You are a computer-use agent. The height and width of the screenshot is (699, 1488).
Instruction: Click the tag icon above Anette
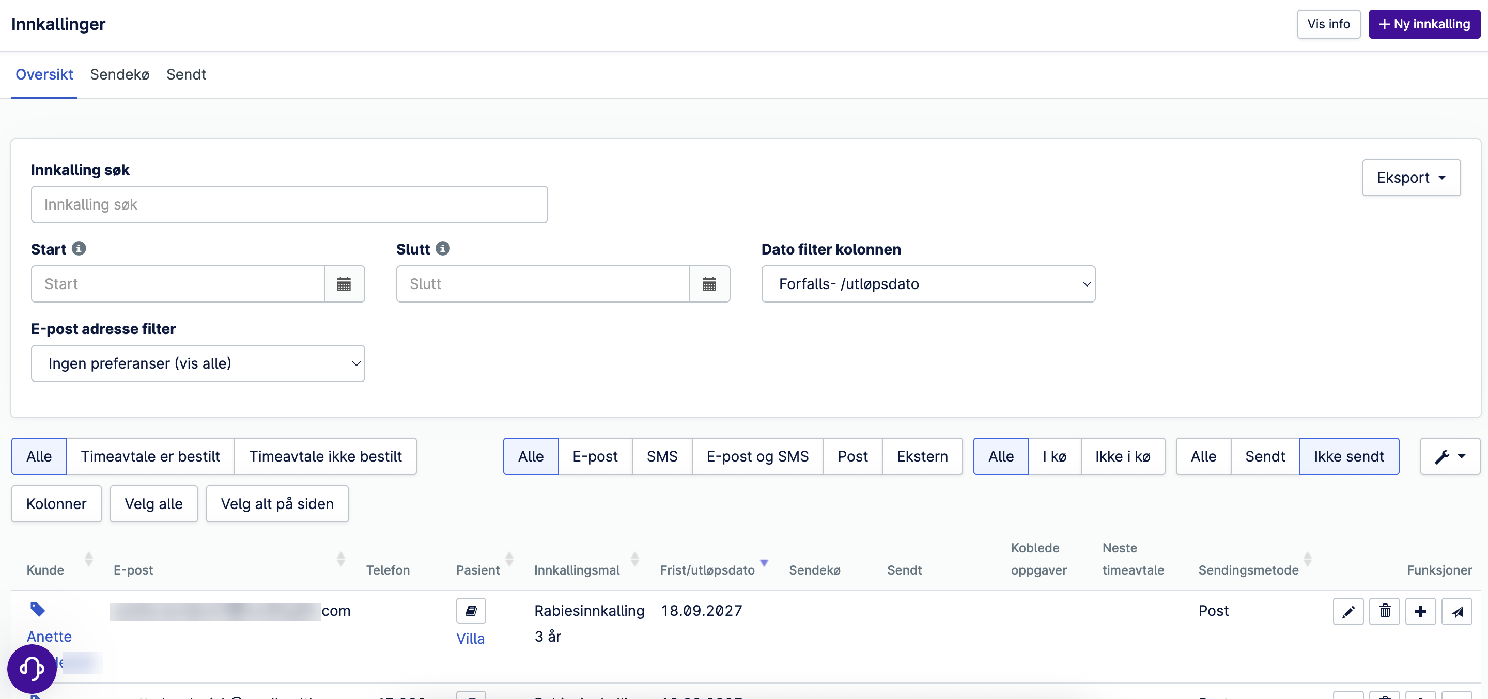(38, 610)
